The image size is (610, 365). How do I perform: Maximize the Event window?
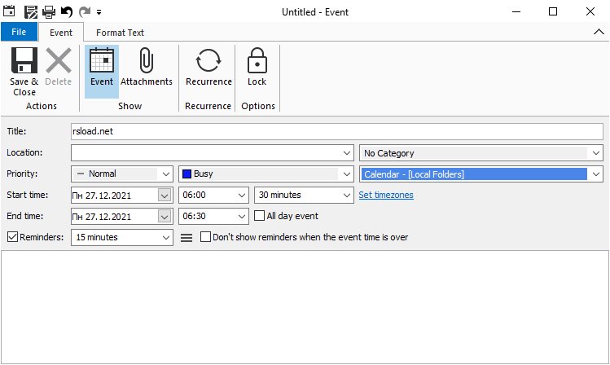tap(553, 11)
